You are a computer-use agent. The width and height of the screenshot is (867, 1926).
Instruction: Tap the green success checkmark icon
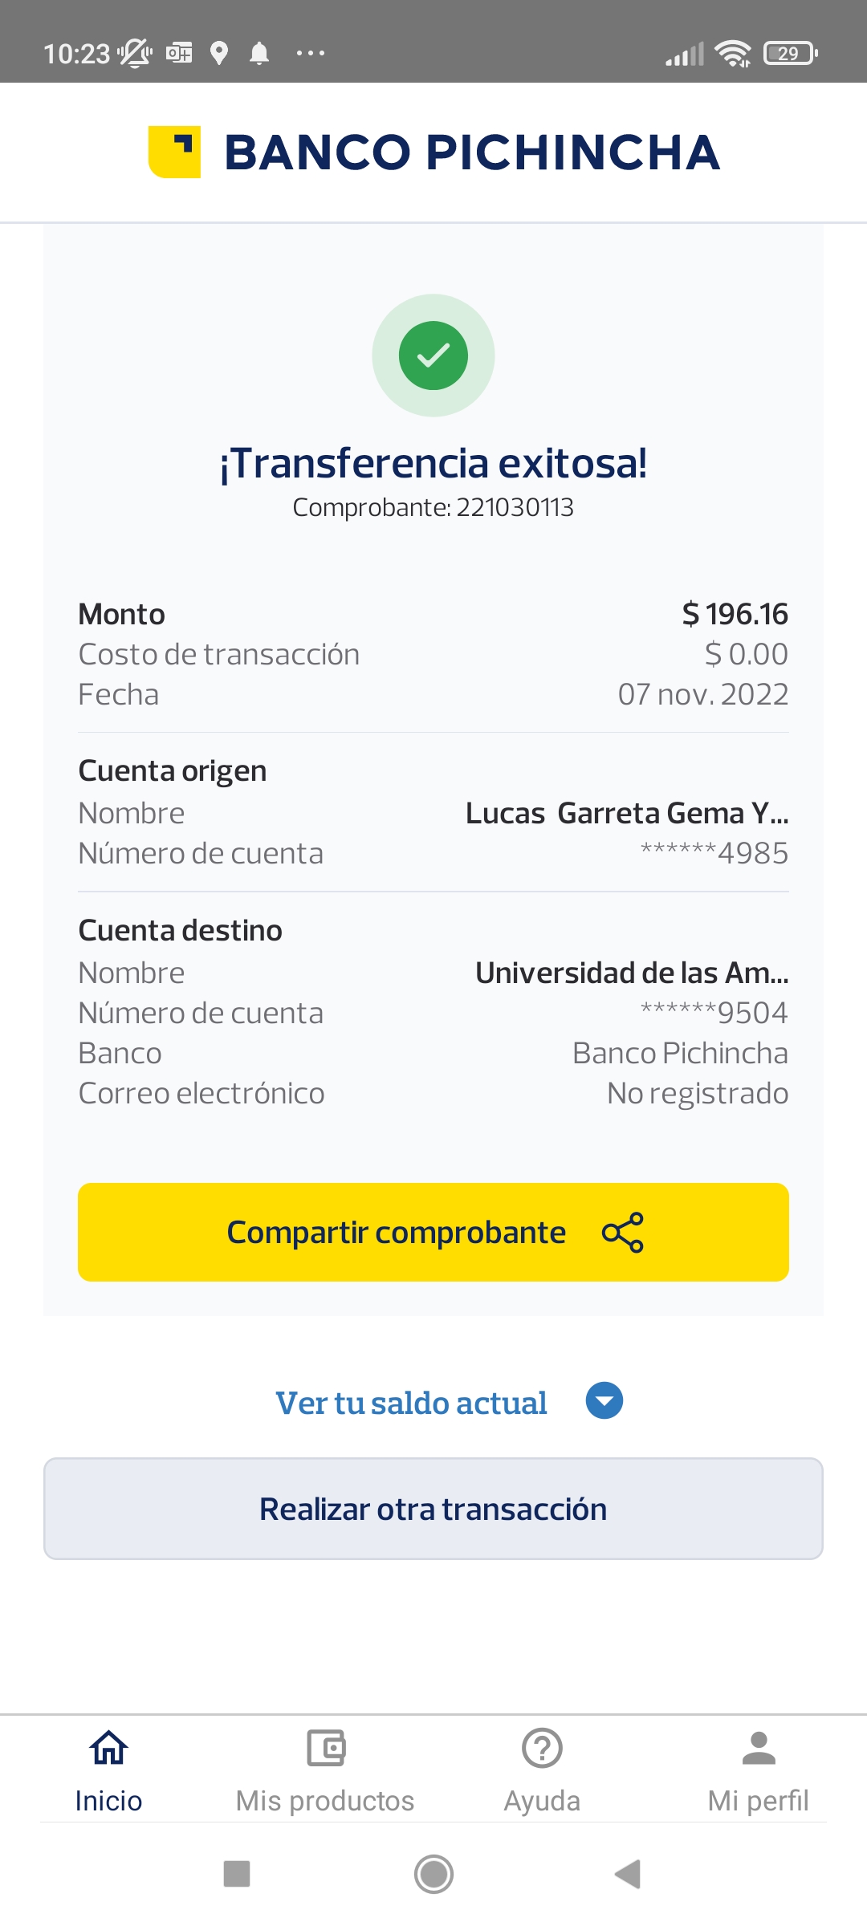433,356
